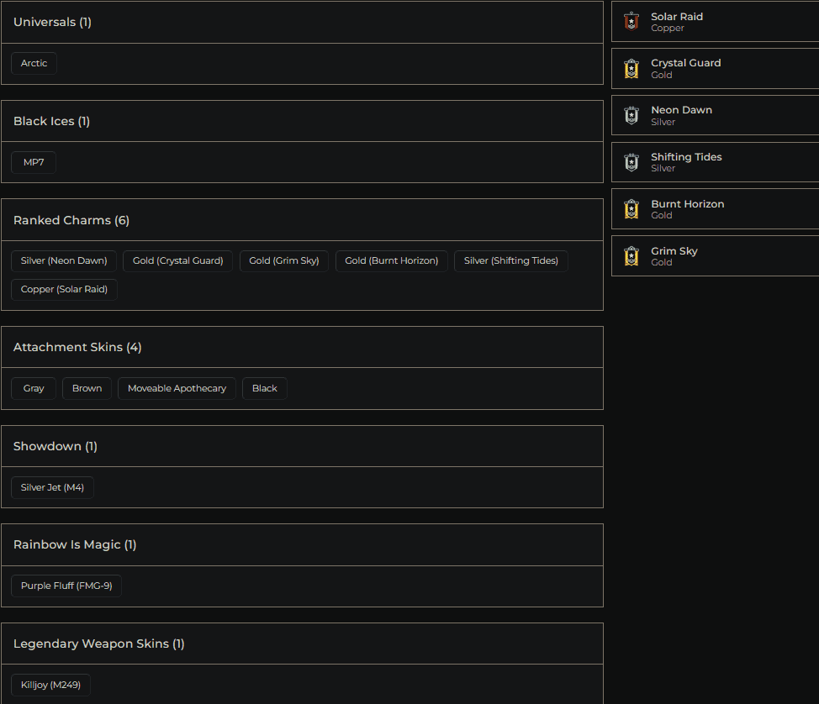Select the Silver Jet (M4) tag
Image resolution: width=819 pixels, height=704 pixels.
click(x=52, y=488)
